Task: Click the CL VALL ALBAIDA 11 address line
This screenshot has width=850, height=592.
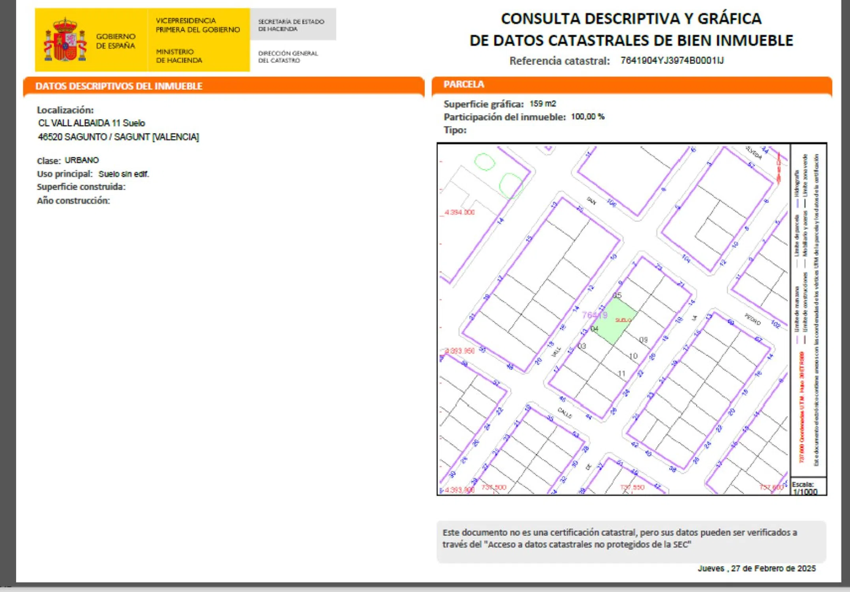Action: click(x=92, y=123)
